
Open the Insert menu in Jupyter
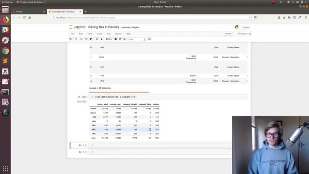(99, 34)
